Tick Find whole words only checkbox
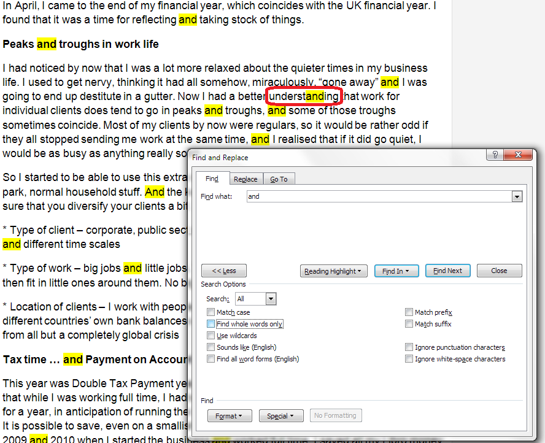This screenshot has height=443, width=545. tap(211, 324)
